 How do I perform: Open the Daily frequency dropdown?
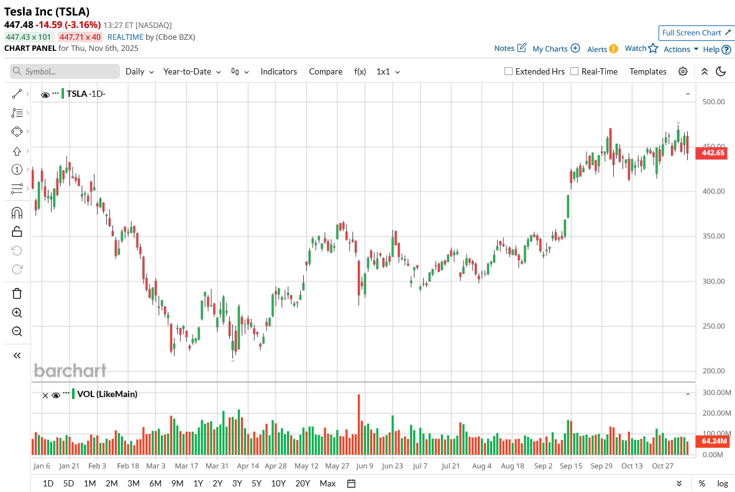coord(139,71)
